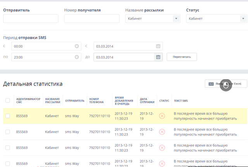Click Отправитель column header in table
This screenshot has width=248, height=167.
[x=75, y=101]
